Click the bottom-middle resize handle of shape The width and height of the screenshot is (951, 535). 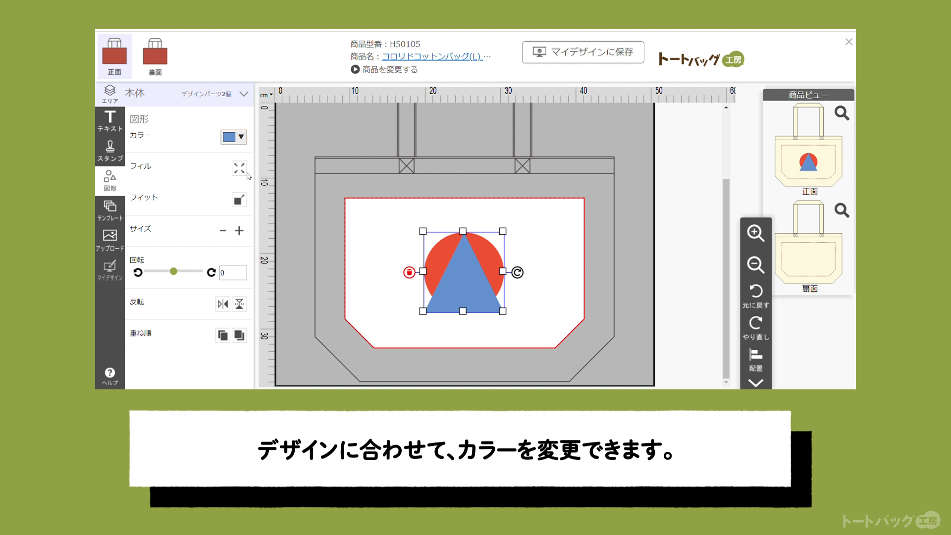(463, 311)
